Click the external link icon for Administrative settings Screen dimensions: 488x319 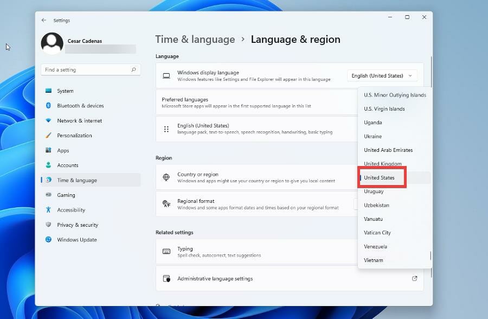coord(415,278)
